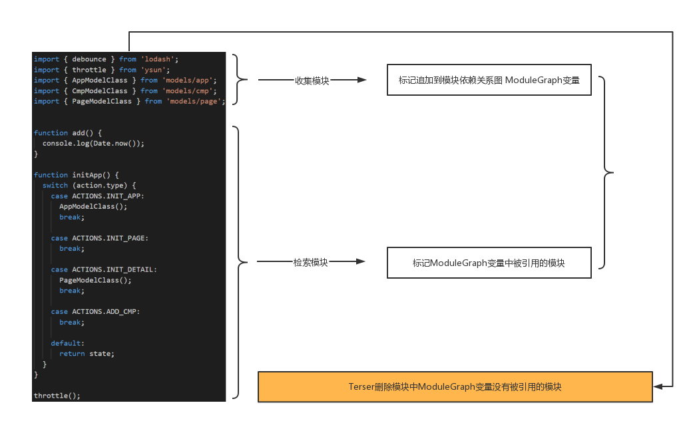
Task: Click the import debounce from 'lodash' line
Action: 106,59
